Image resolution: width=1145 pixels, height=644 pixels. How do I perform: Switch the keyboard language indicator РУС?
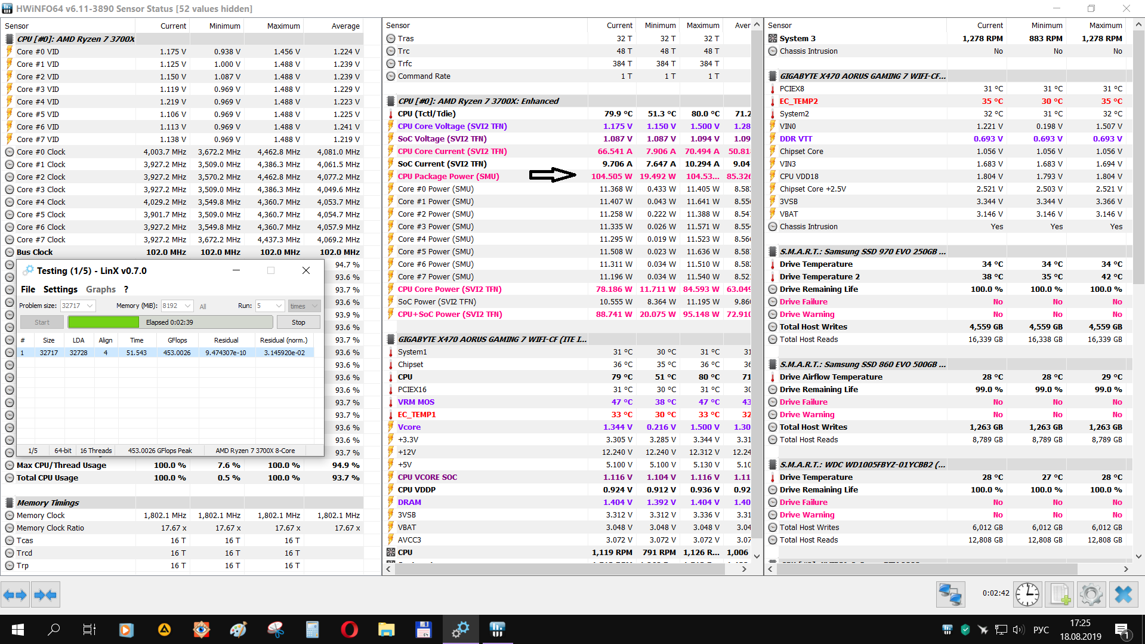click(x=1041, y=630)
